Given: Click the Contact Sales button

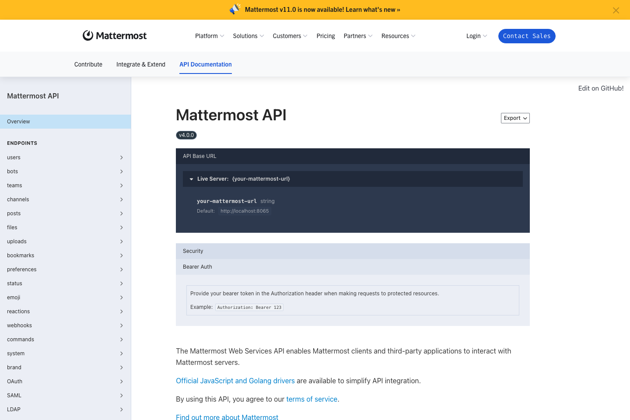Looking at the screenshot, I should pos(527,36).
